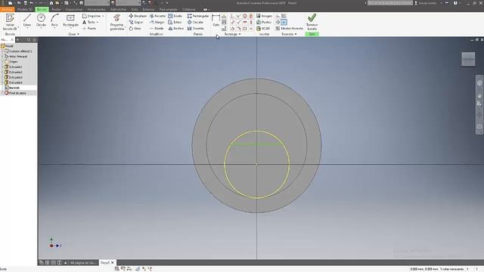Activate the Empalme fillet tool
Viewport: 484px width, 272px height.
(x=91, y=16)
